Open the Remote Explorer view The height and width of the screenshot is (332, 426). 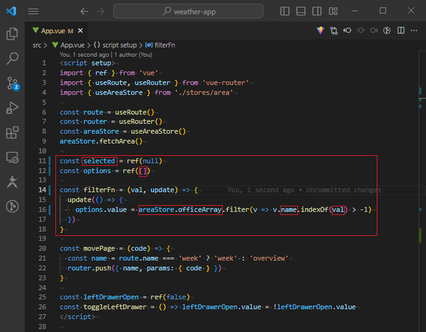tap(12, 158)
